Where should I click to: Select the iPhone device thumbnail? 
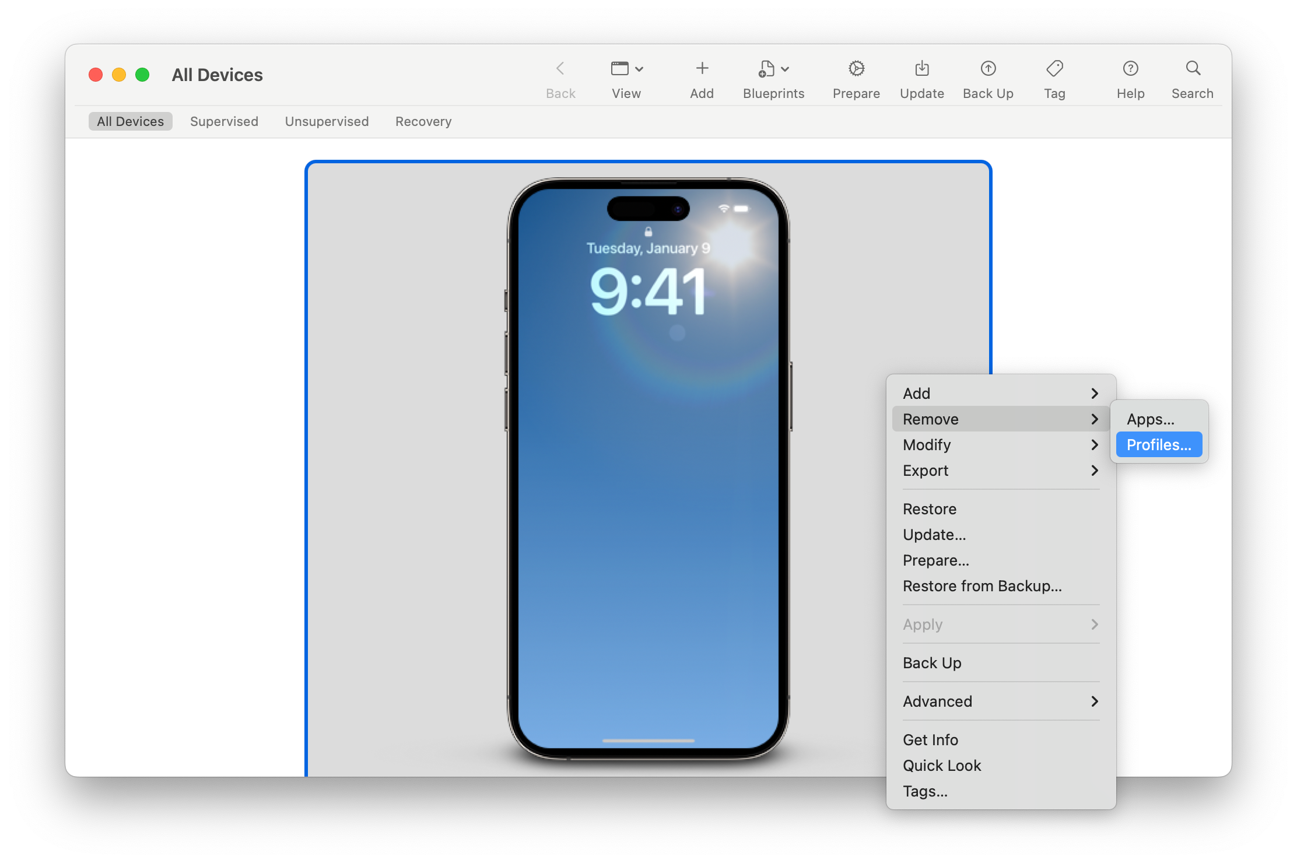click(648, 469)
